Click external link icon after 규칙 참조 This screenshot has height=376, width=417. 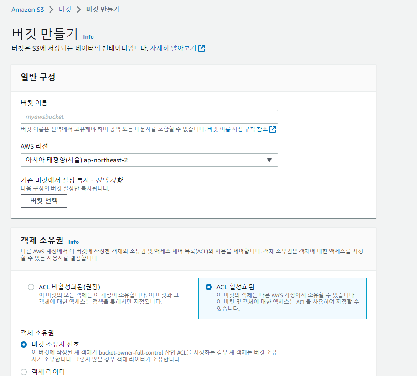[273, 129]
